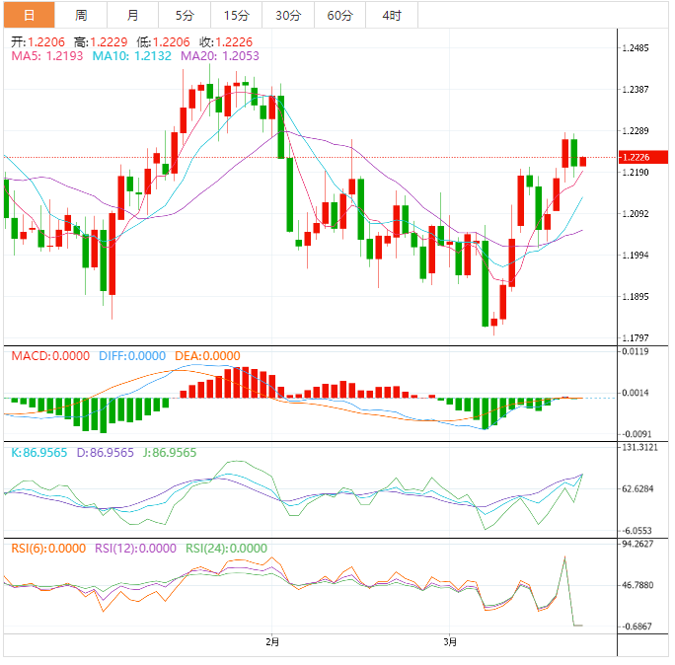Viewport: 675px width, 665px height.
Task: Switch to the 日 daily chart tab
Action: pyautogui.click(x=28, y=15)
